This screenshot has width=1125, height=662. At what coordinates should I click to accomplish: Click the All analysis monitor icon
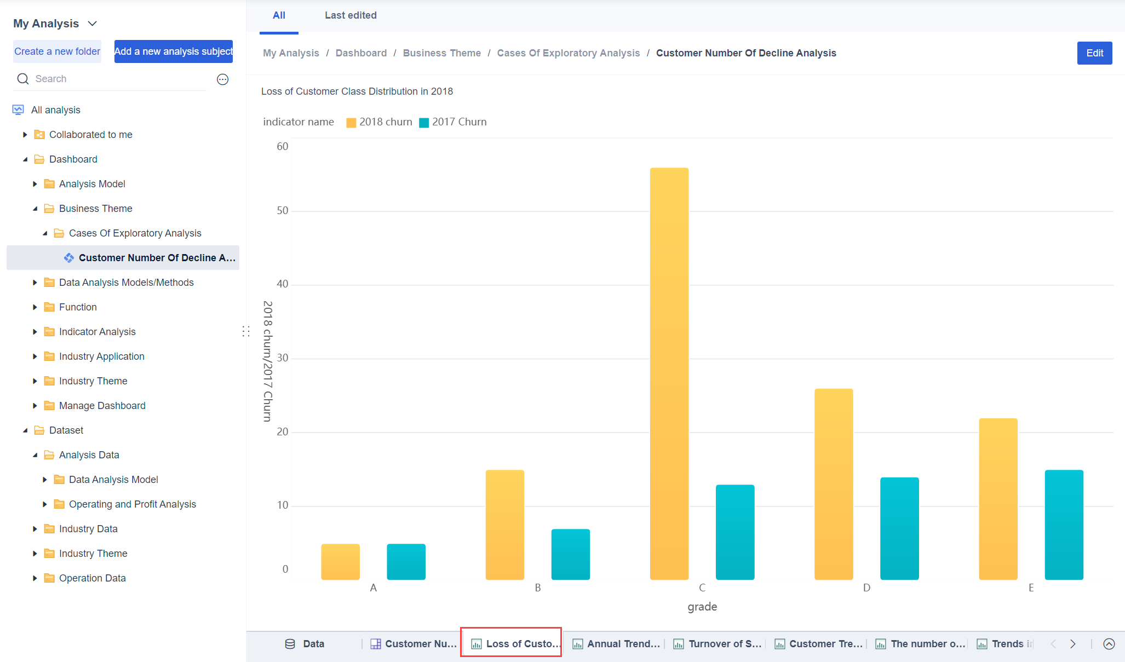[x=18, y=110]
